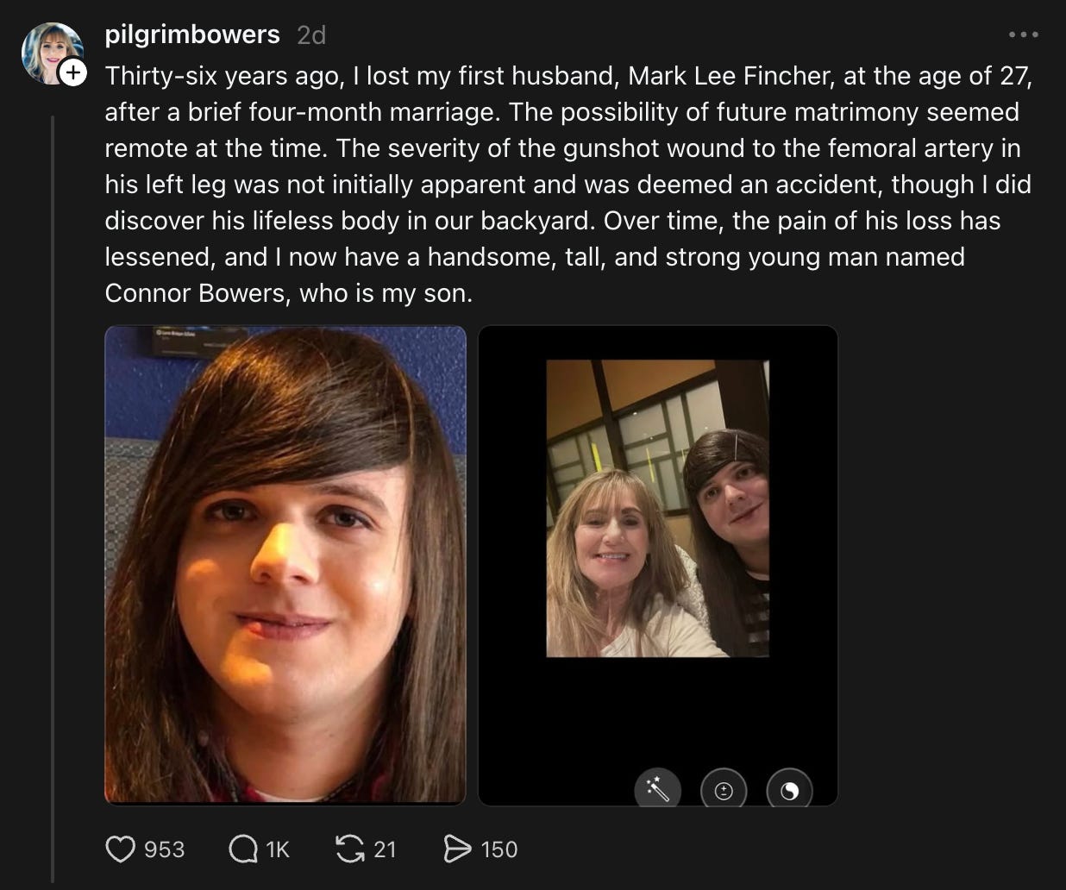
Task: Open the left close-up portrait photo
Action: tap(285, 565)
